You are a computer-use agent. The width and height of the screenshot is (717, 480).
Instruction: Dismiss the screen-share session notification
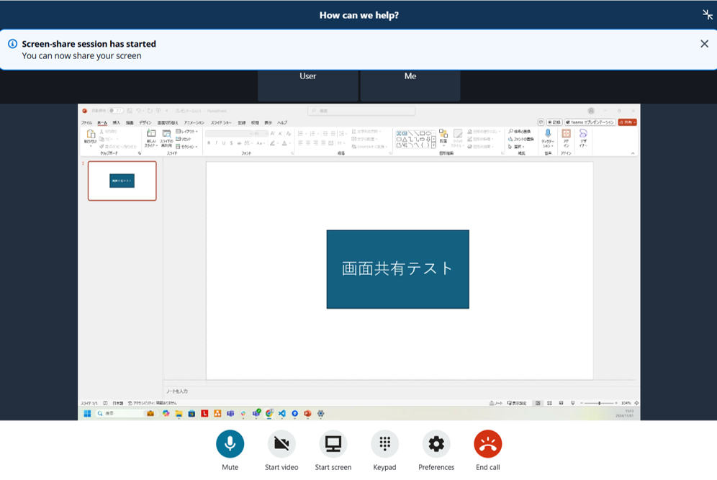click(704, 43)
